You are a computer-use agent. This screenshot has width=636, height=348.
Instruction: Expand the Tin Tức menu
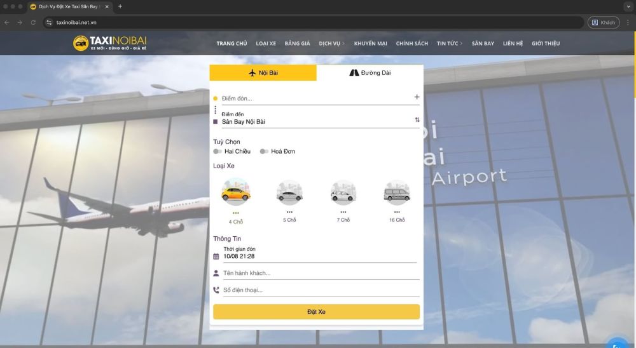[450, 43]
